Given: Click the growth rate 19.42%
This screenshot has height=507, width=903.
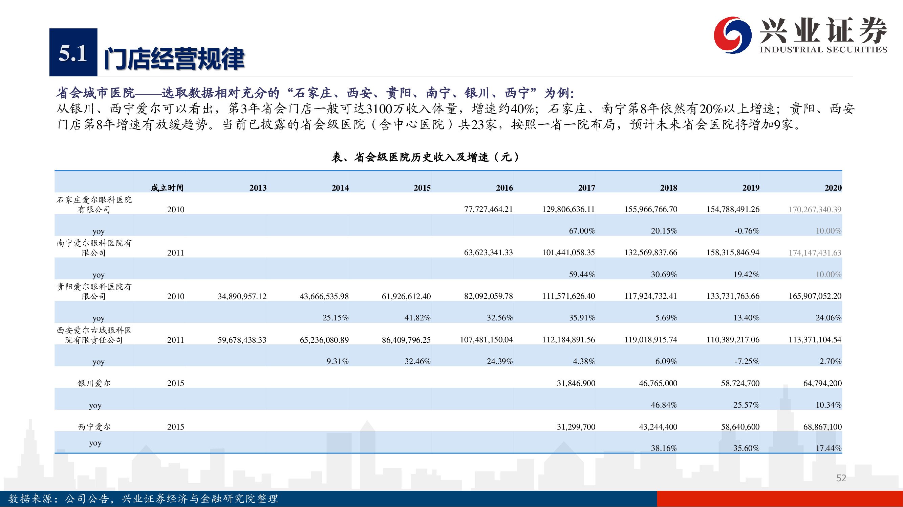Looking at the screenshot, I should [746, 274].
